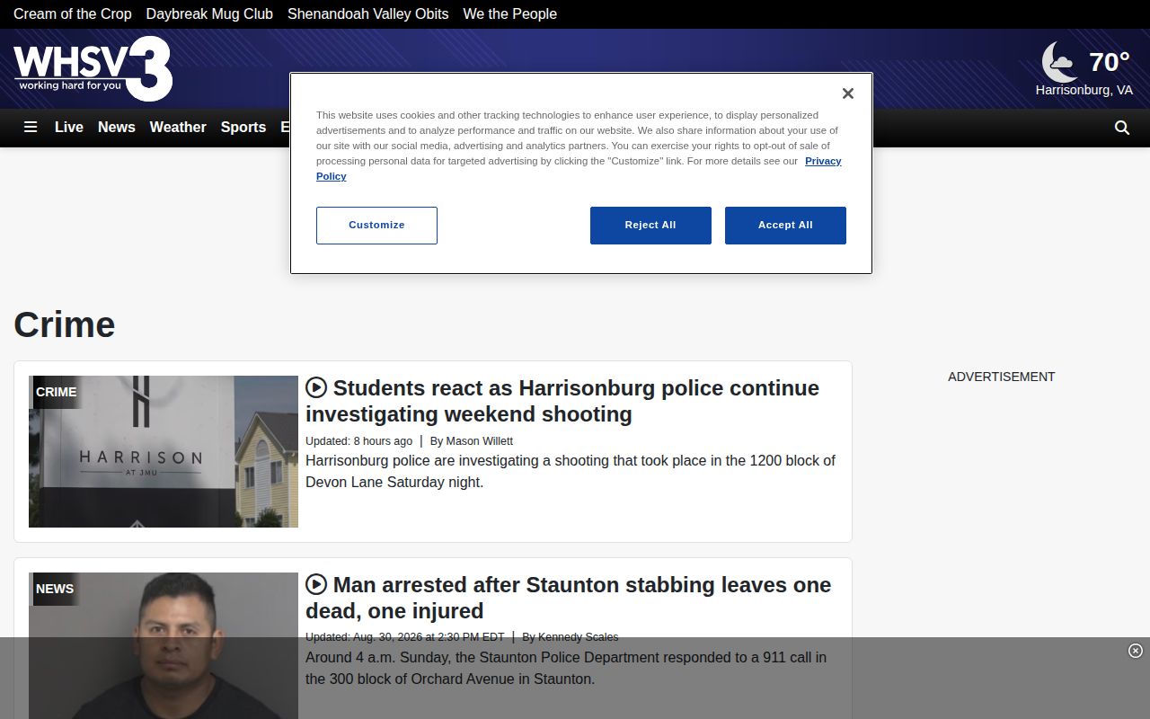Click the NEWS tag on second story

click(55, 589)
